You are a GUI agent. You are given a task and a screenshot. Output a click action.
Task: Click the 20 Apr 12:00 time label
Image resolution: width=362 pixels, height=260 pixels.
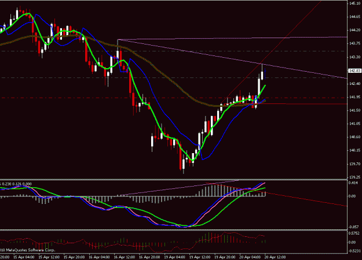tap(275, 257)
